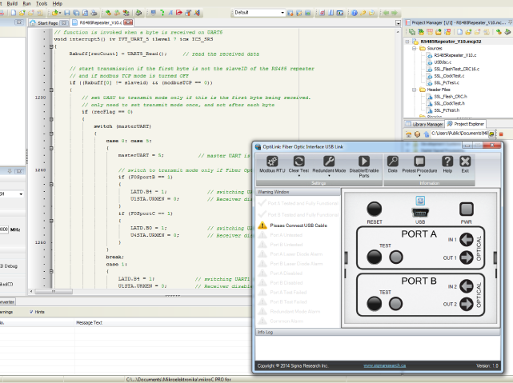Screen dimensions: 513x383
Task: Open the Build menu
Action: [x=12, y=3]
